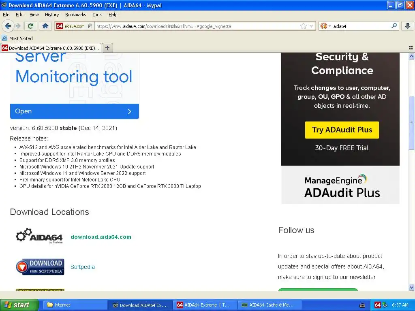Open the Help menu
Image resolution: width=415 pixels, height=311 pixels.
113,15
